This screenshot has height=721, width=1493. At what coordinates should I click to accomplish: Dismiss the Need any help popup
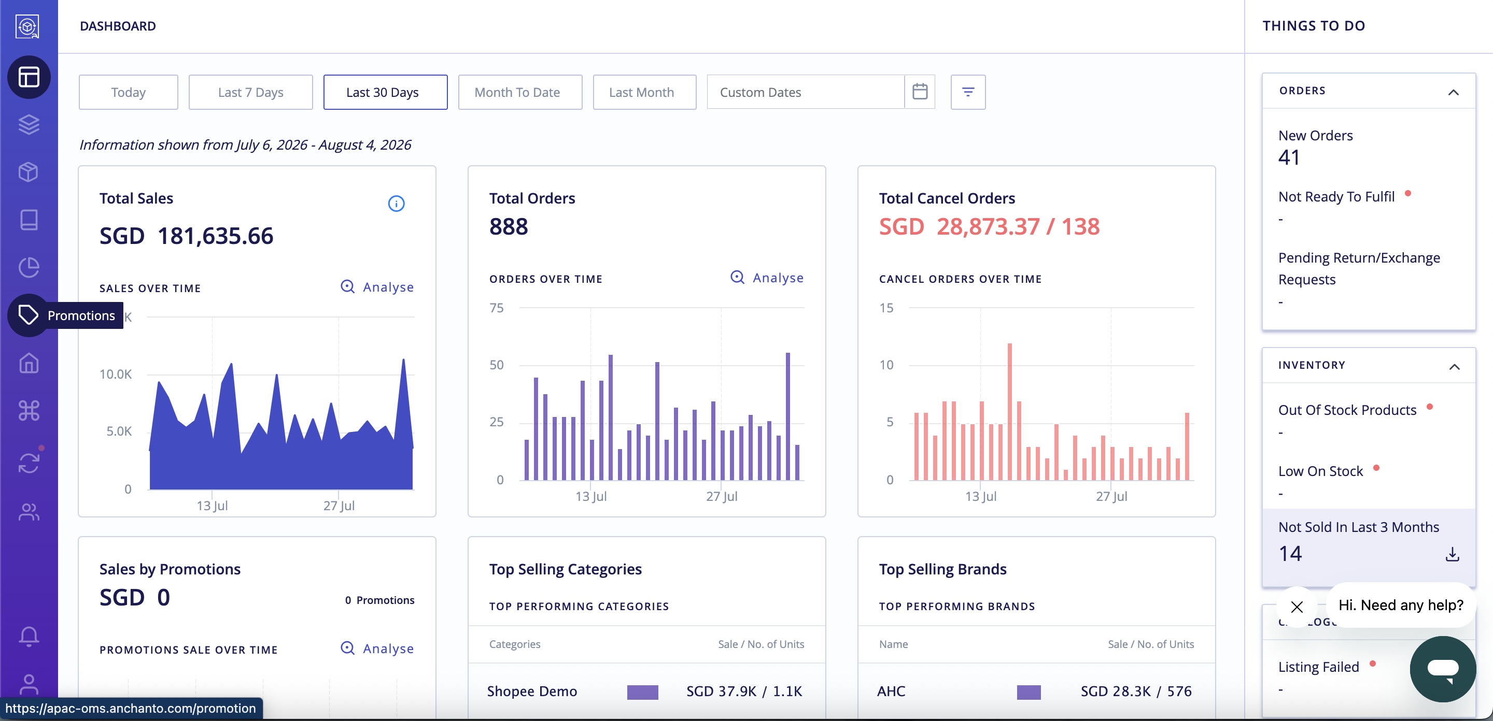(1297, 607)
